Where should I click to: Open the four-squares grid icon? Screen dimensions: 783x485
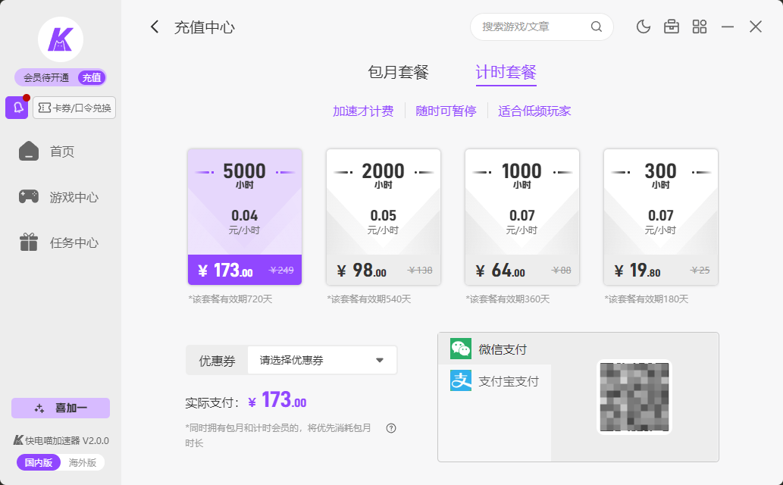coord(700,27)
